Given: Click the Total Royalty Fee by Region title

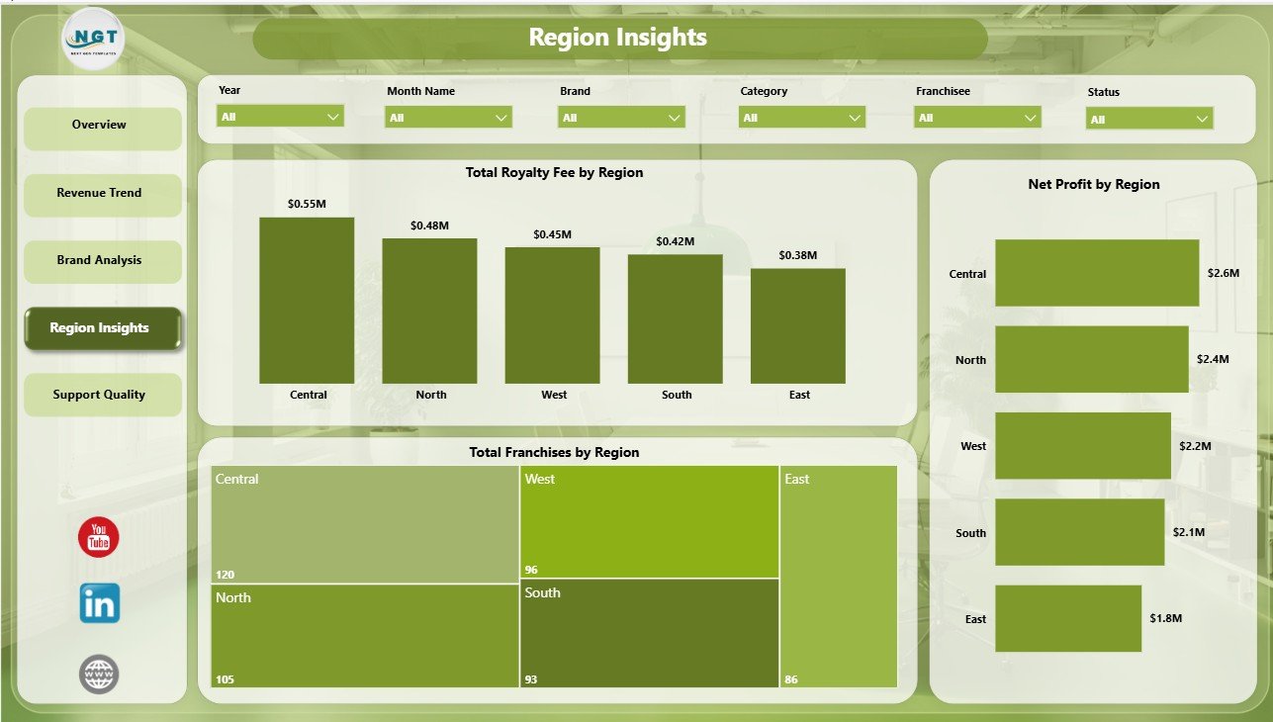Looking at the screenshot, I should 554,172.
